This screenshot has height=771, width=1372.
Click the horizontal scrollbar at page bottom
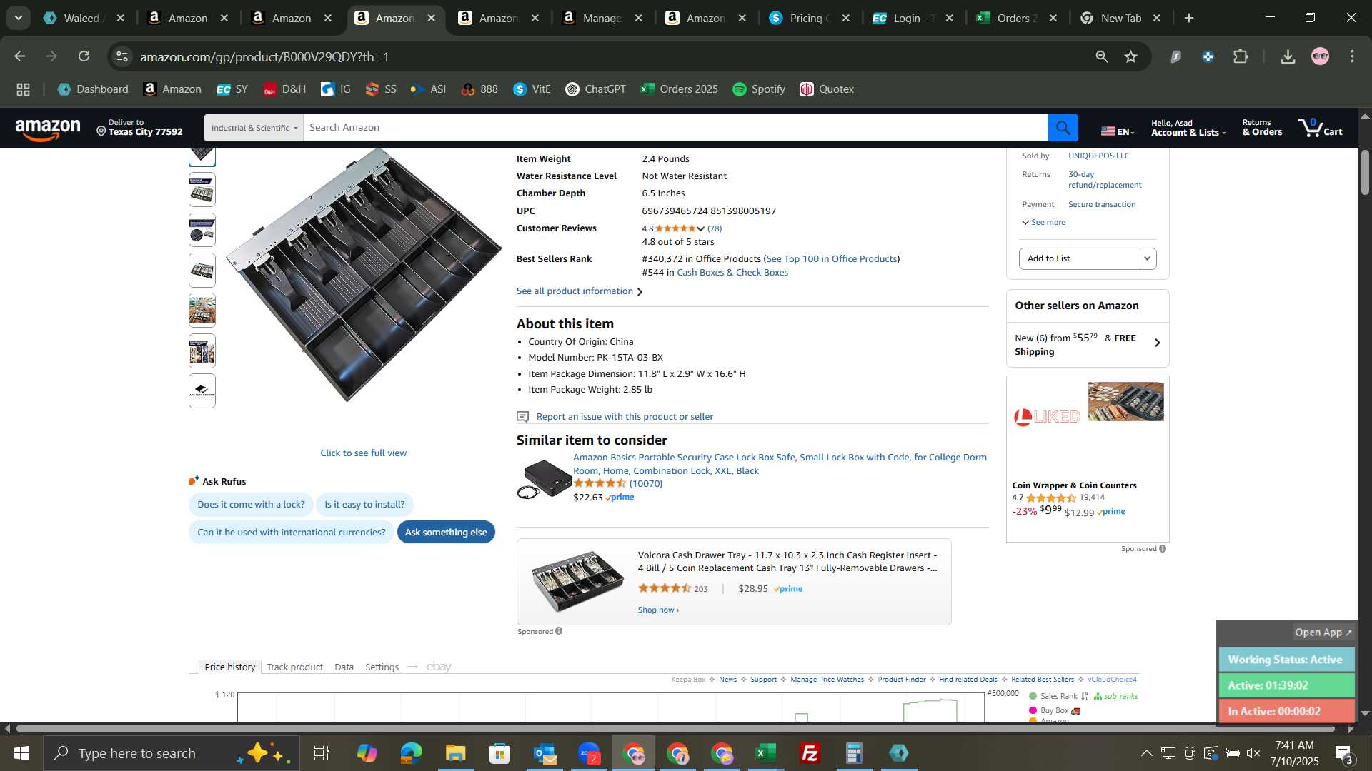click(x=675, y=729)
